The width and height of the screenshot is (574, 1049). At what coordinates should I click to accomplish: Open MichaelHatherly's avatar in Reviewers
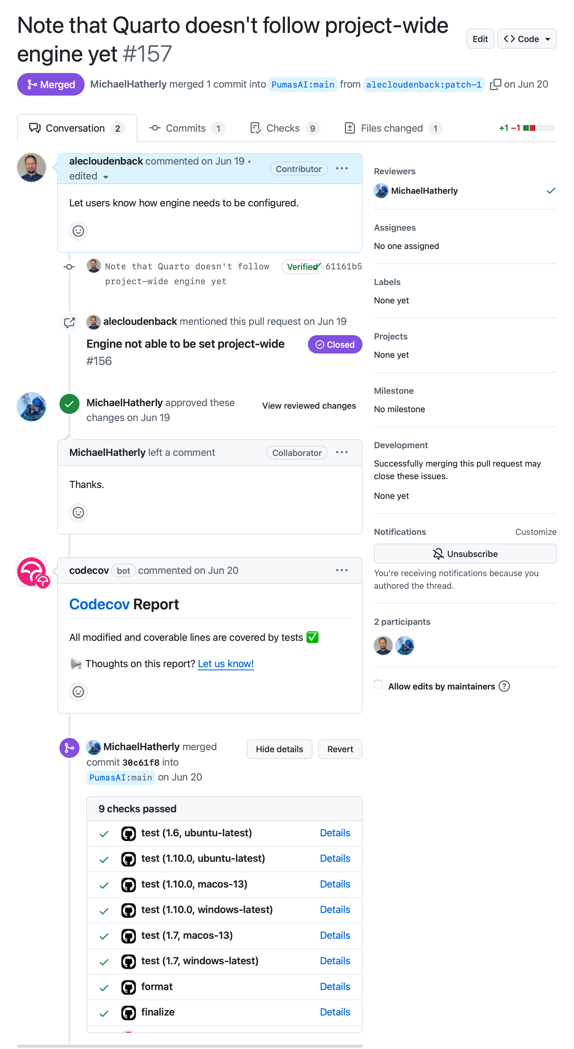pyautogui.click(x=381, y=191)
